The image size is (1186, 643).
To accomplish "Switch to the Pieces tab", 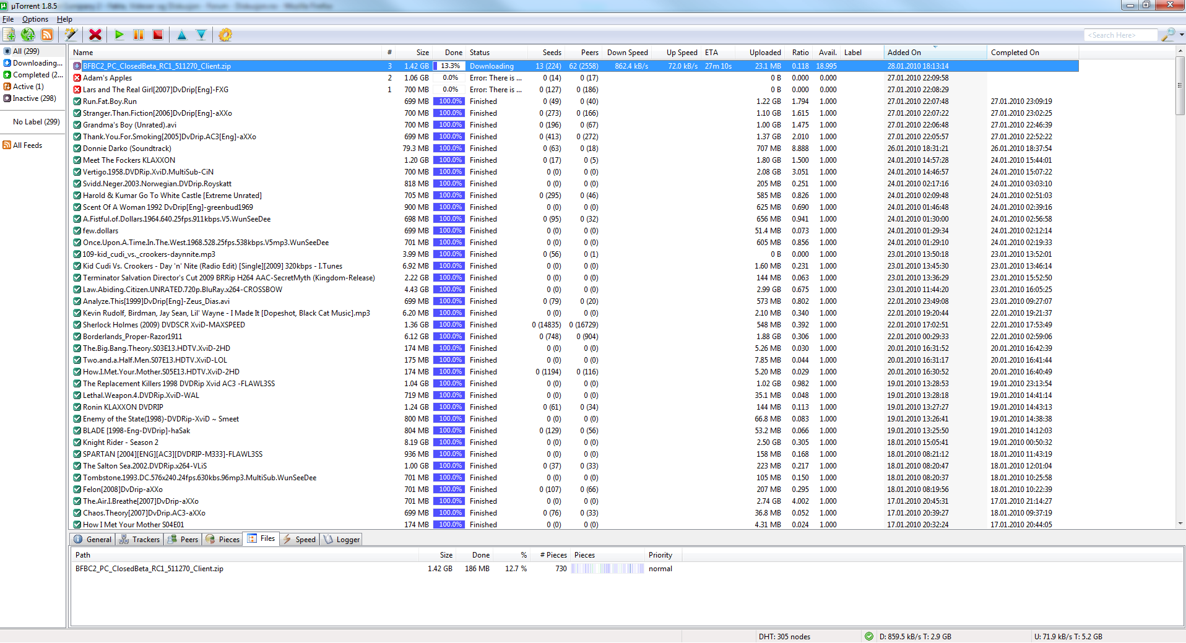I will point(223,540).
